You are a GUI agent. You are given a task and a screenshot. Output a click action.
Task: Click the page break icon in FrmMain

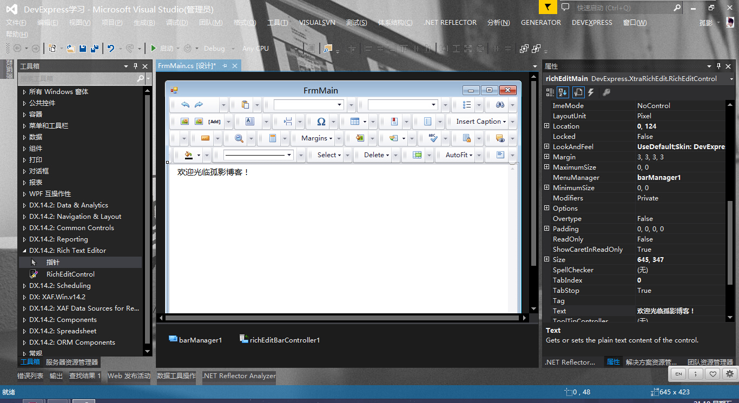[x=288, y=122]
